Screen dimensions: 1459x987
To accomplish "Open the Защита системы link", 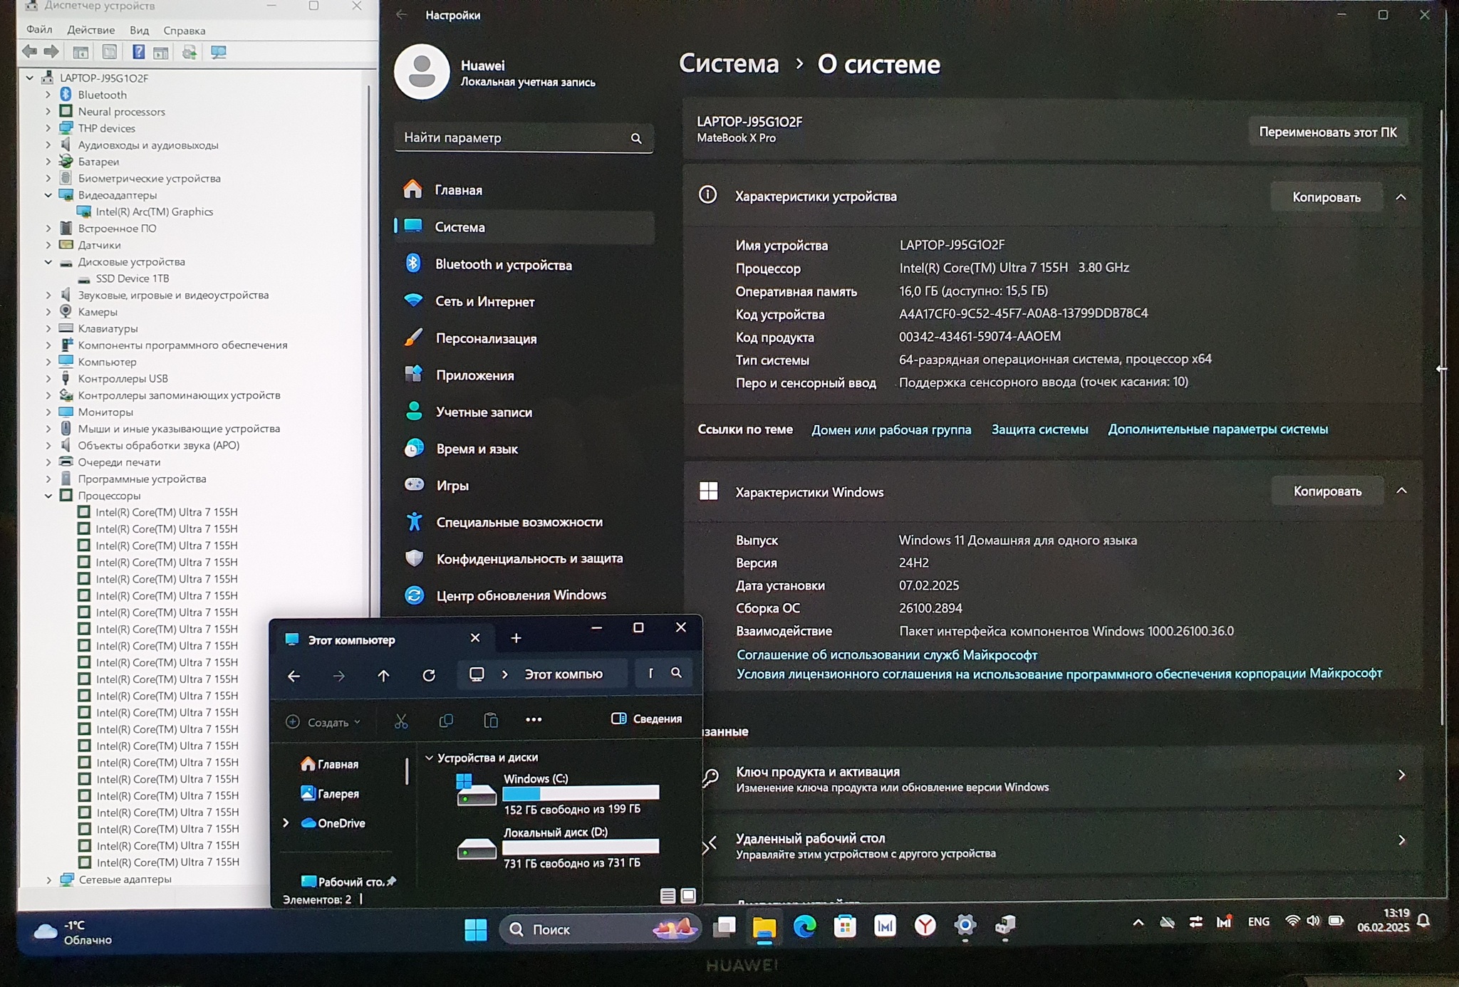I will tap(1039, 429).
